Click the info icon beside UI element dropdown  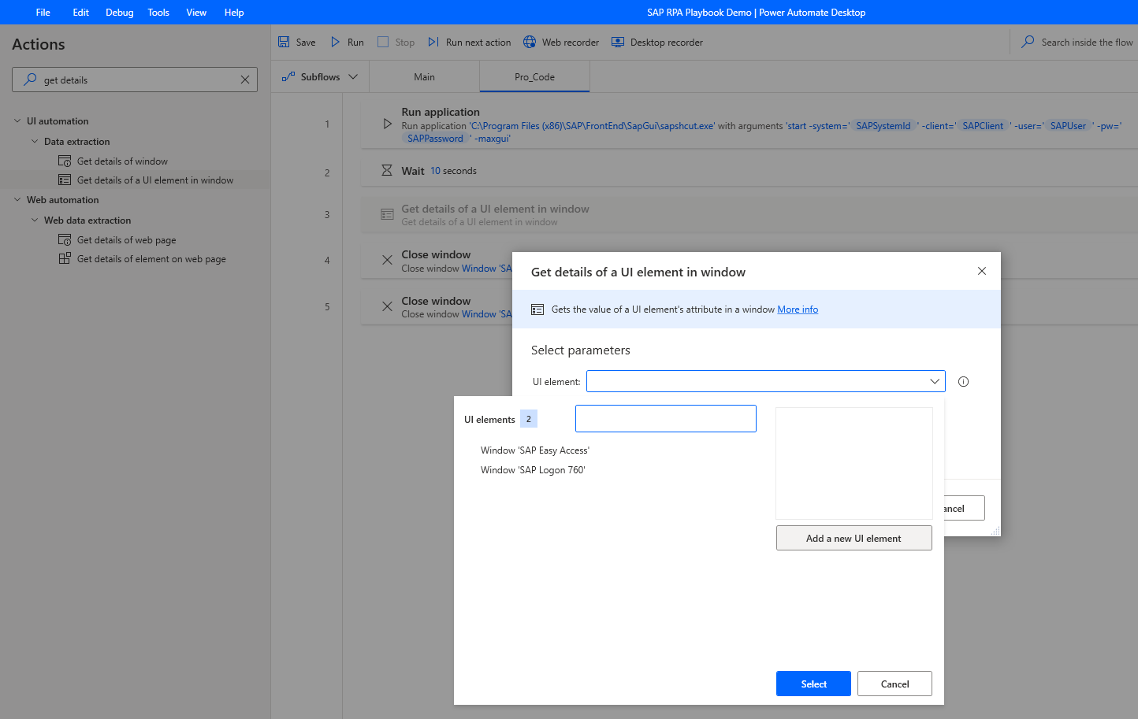point(963,381)
